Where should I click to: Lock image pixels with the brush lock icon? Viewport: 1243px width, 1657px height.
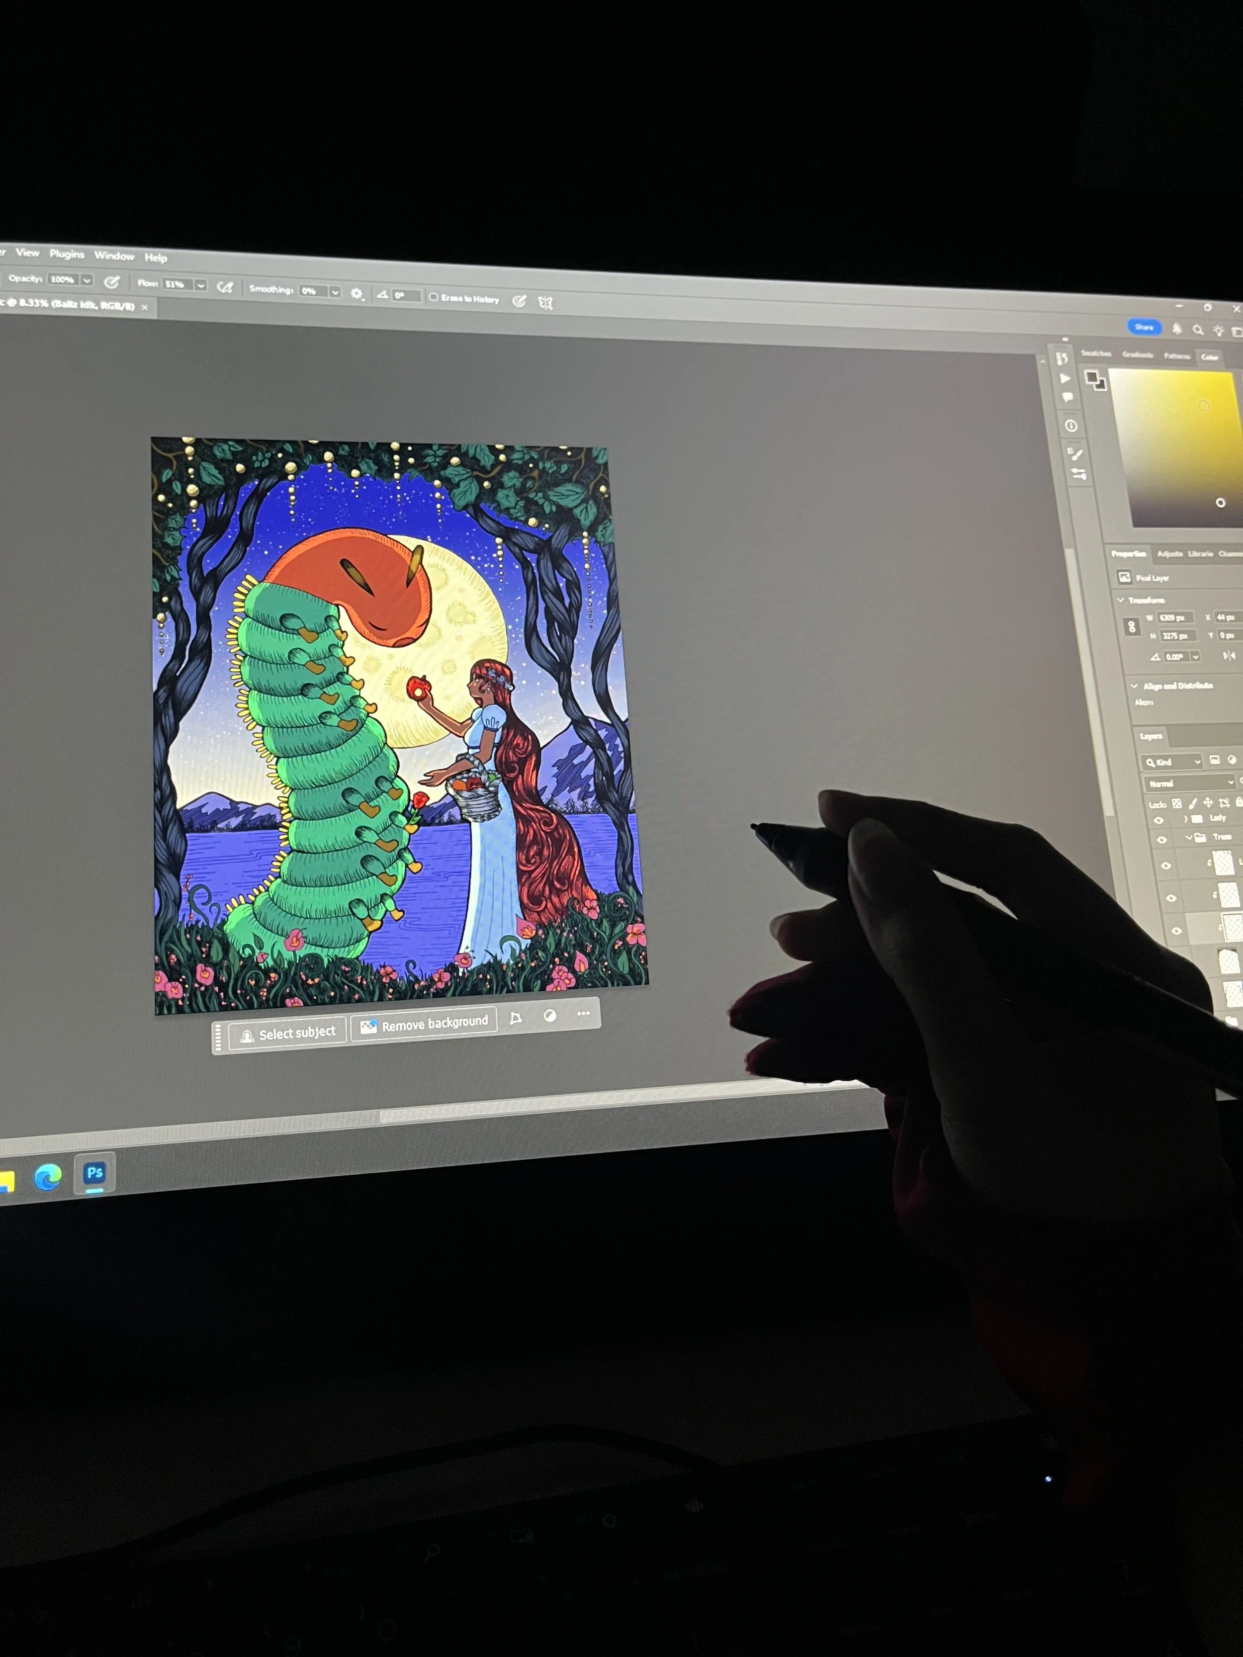click(x=1192, y=803)
